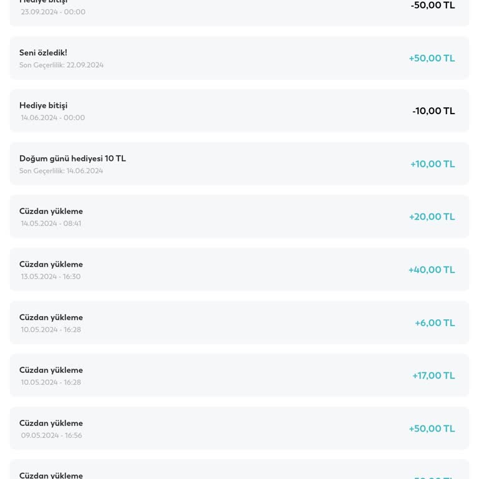Open the "Seni özledik!" transaction entry
479x479 pixels.
tap(239, 58)
